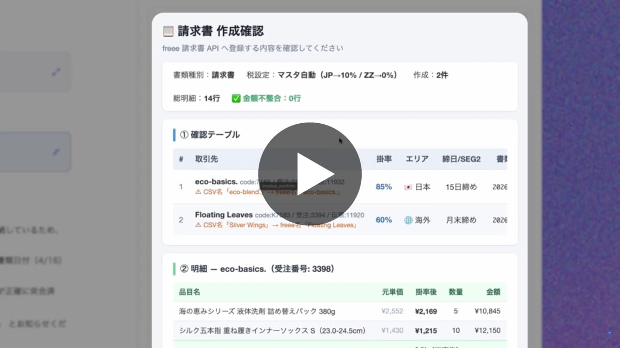Screen dimensions: 620x348
Task: Click the ¥2,552 original price
Action: click(392, 311)
